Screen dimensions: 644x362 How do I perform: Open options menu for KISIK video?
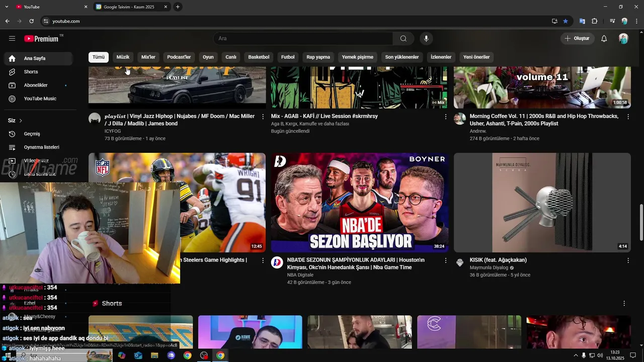coord(628,260)
